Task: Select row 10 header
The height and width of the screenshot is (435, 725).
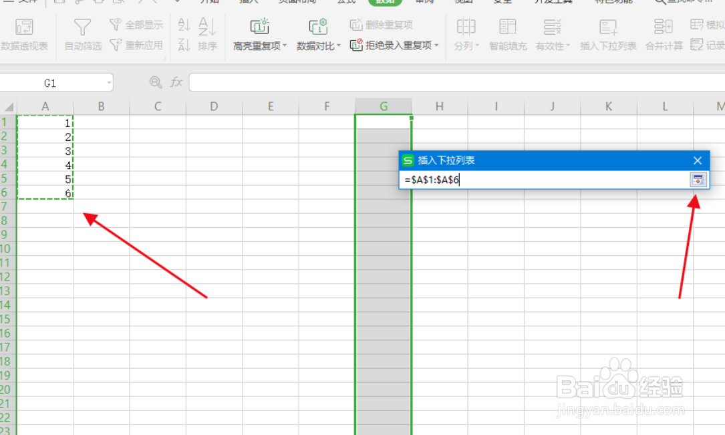Action: click(8, 249)
